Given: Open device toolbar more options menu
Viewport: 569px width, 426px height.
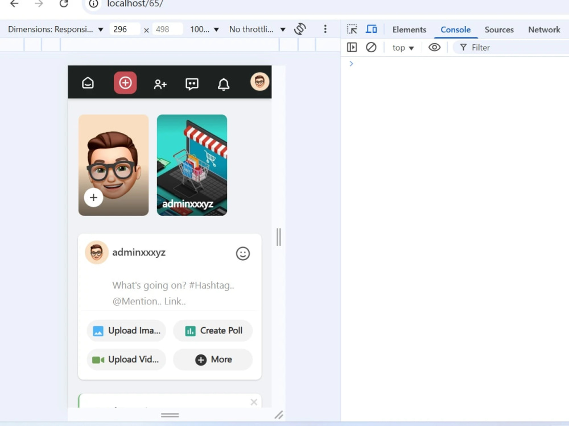Looking at the screenshot, I should click(325, 29).
